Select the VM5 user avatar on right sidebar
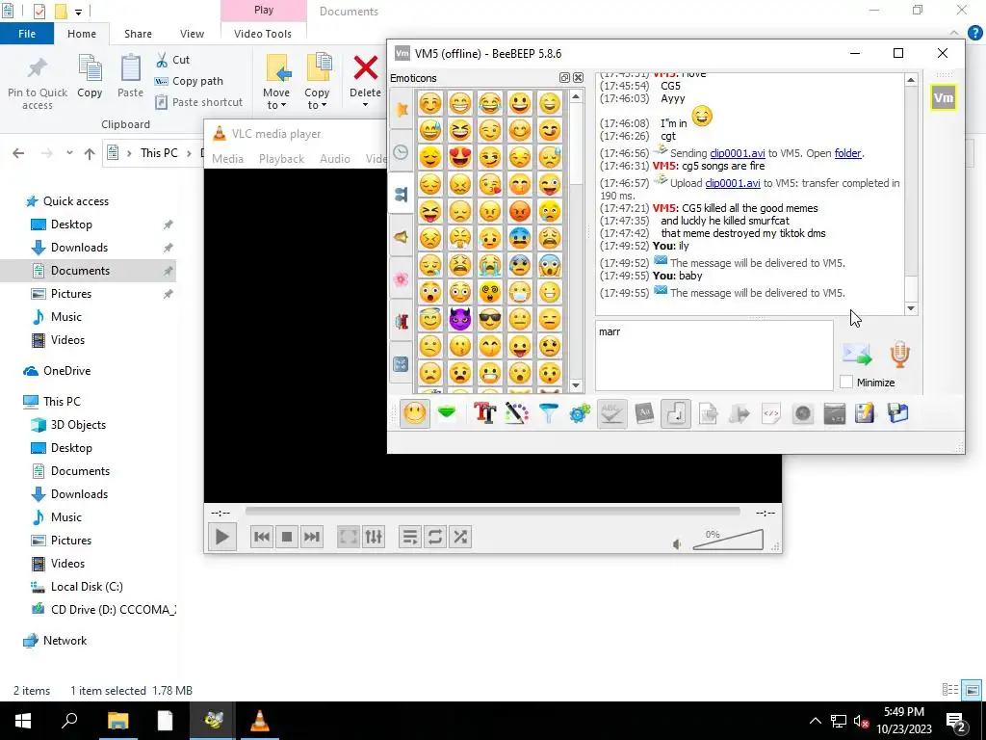Image resolution: width=986 pixels, height=740 pixels. click(x=944, y=97)
